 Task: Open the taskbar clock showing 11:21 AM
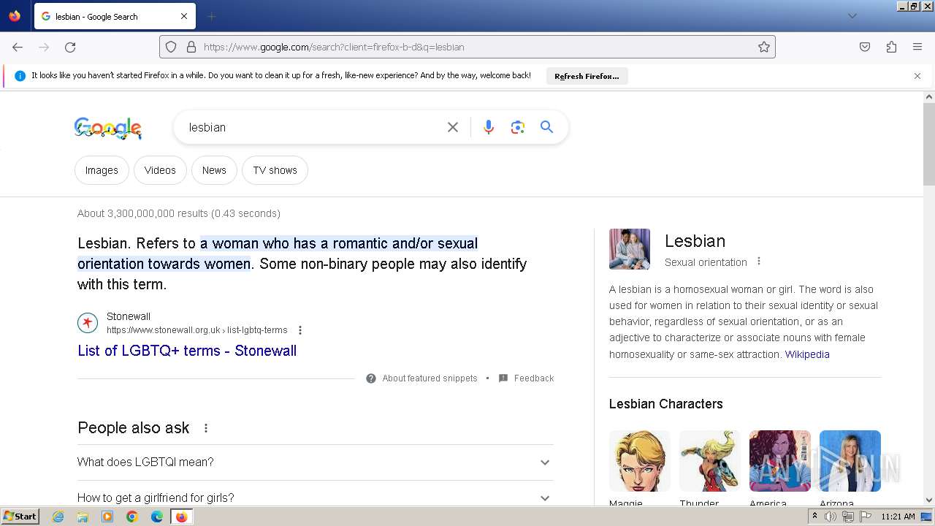pos(898,517)
